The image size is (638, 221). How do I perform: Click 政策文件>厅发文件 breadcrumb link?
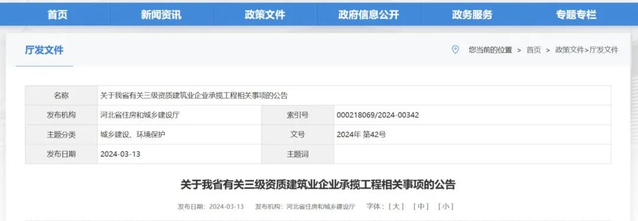pos(587,50)
